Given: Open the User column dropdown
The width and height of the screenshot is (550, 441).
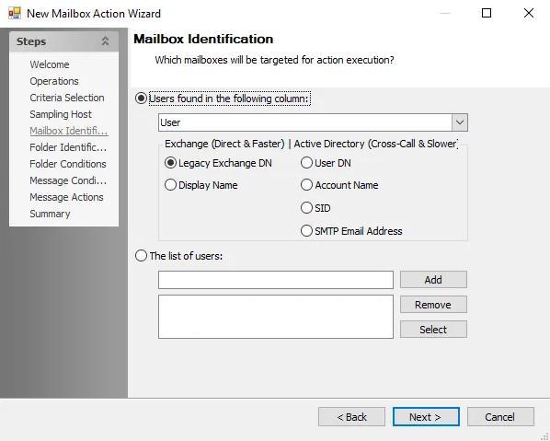Looking at the screenshot, I should (x=460, y=122).
